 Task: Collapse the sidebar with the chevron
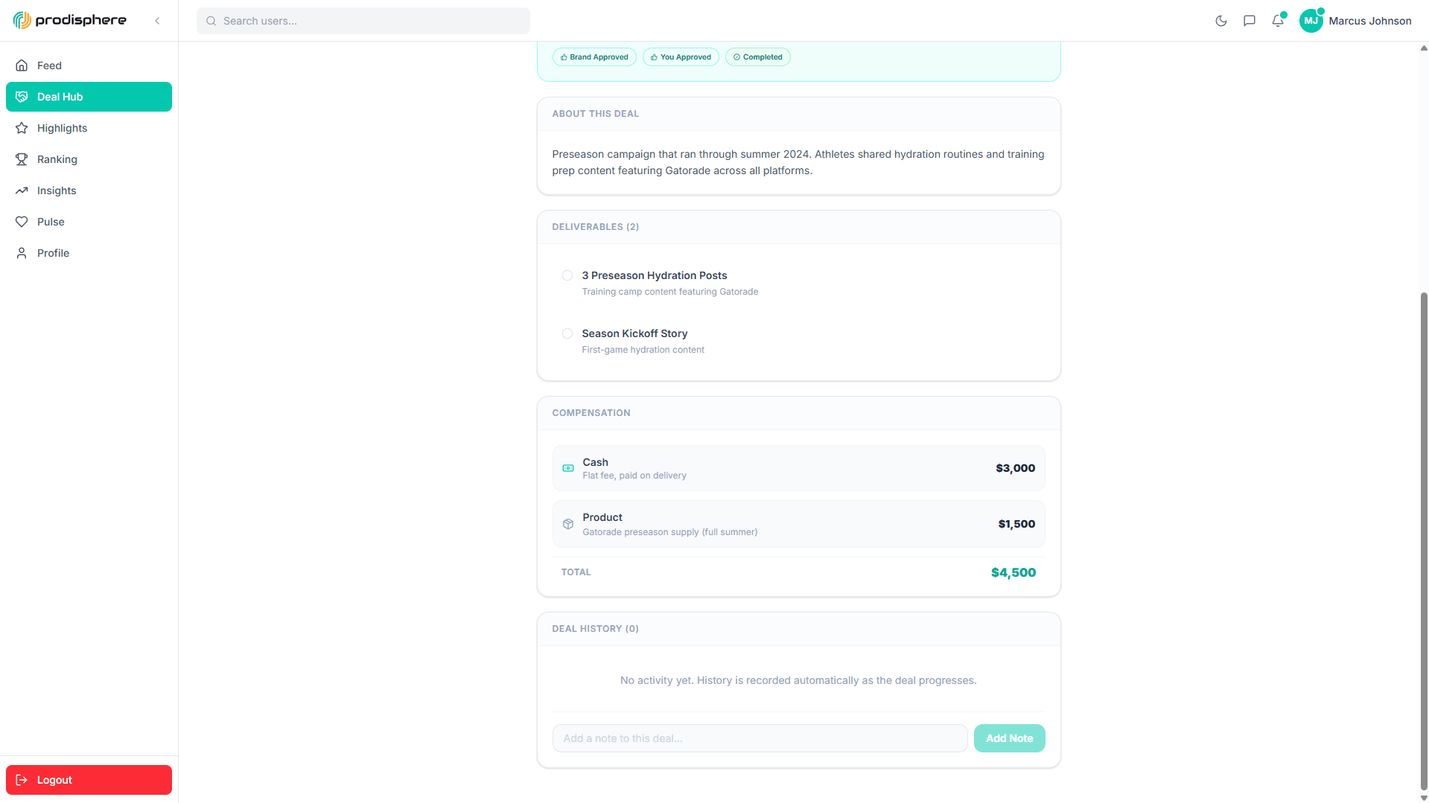click(157, 21)
